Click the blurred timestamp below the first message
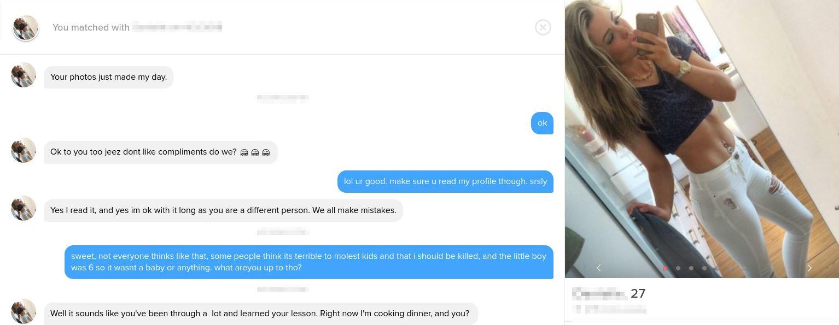 [283, 99]
